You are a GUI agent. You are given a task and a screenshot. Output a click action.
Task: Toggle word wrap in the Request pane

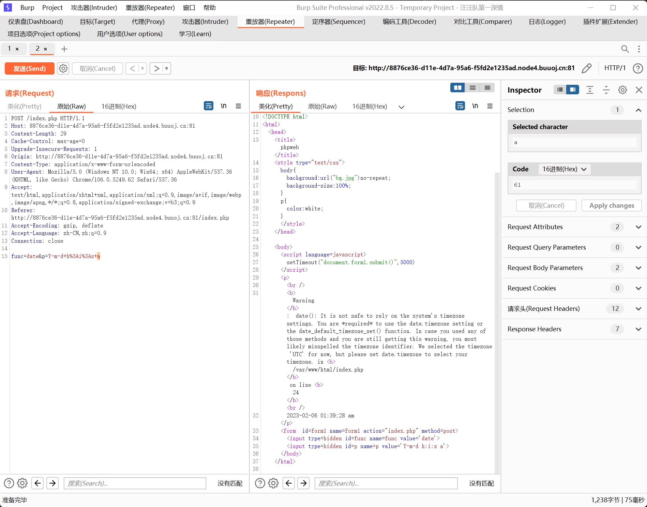click(209, 106)
